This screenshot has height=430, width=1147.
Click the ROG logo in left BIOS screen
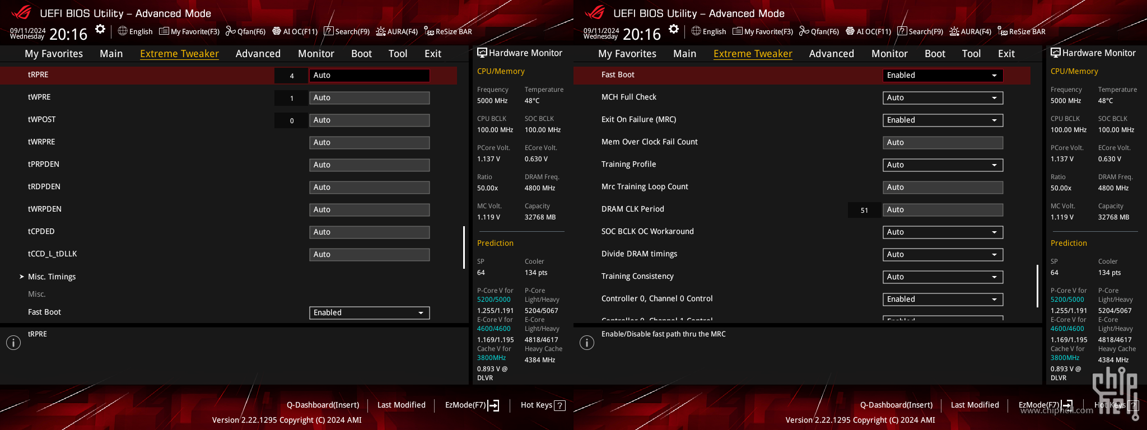click(21, 12)
